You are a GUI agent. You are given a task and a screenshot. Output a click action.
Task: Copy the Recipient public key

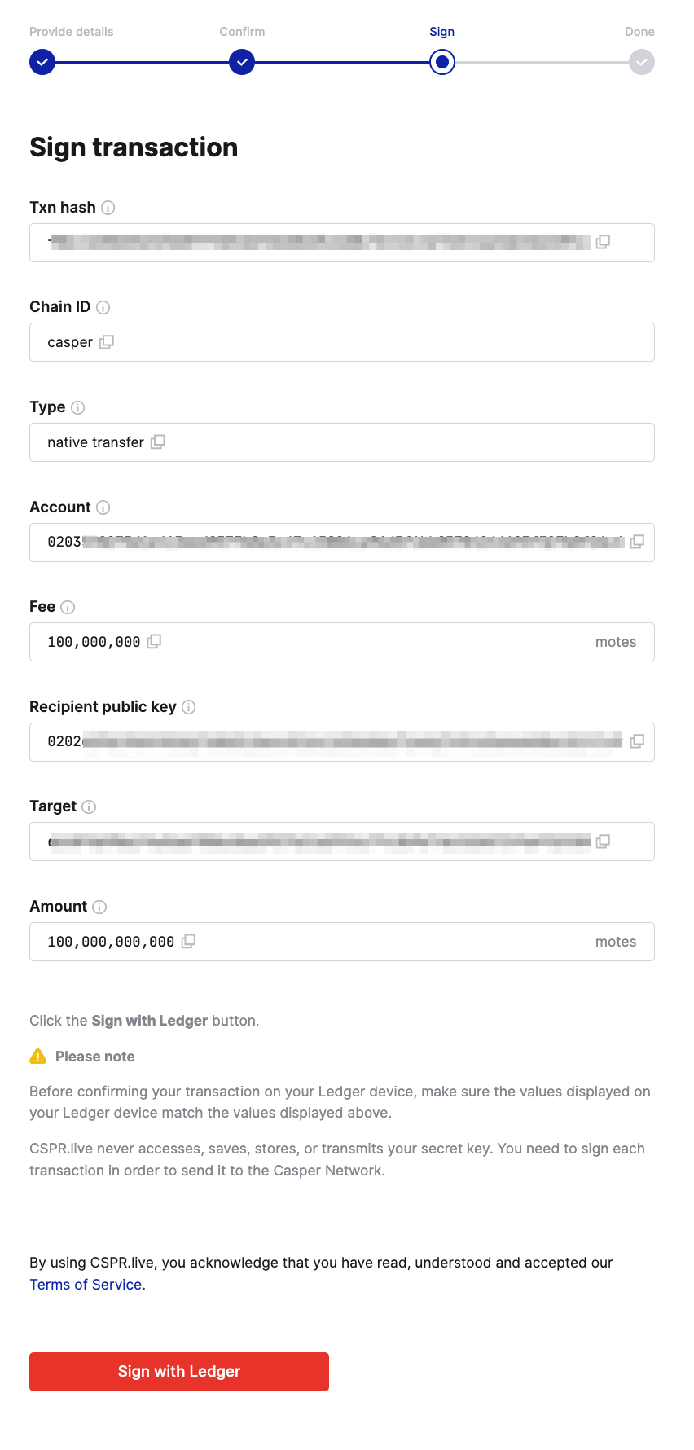pyautogui.click(x=637, y=741)
